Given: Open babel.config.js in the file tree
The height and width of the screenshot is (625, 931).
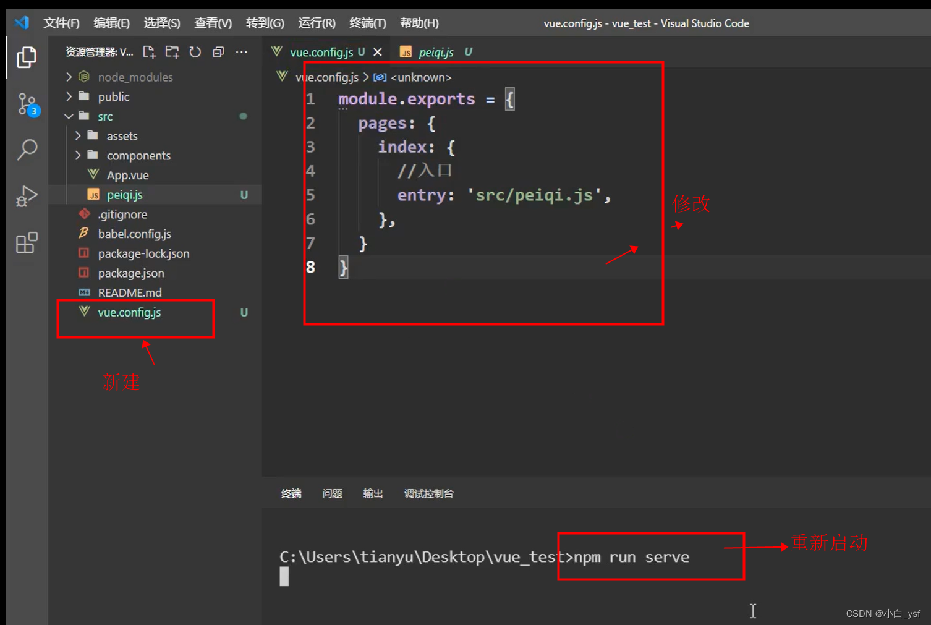Looking at the screenshot, I should click(155, 234).
